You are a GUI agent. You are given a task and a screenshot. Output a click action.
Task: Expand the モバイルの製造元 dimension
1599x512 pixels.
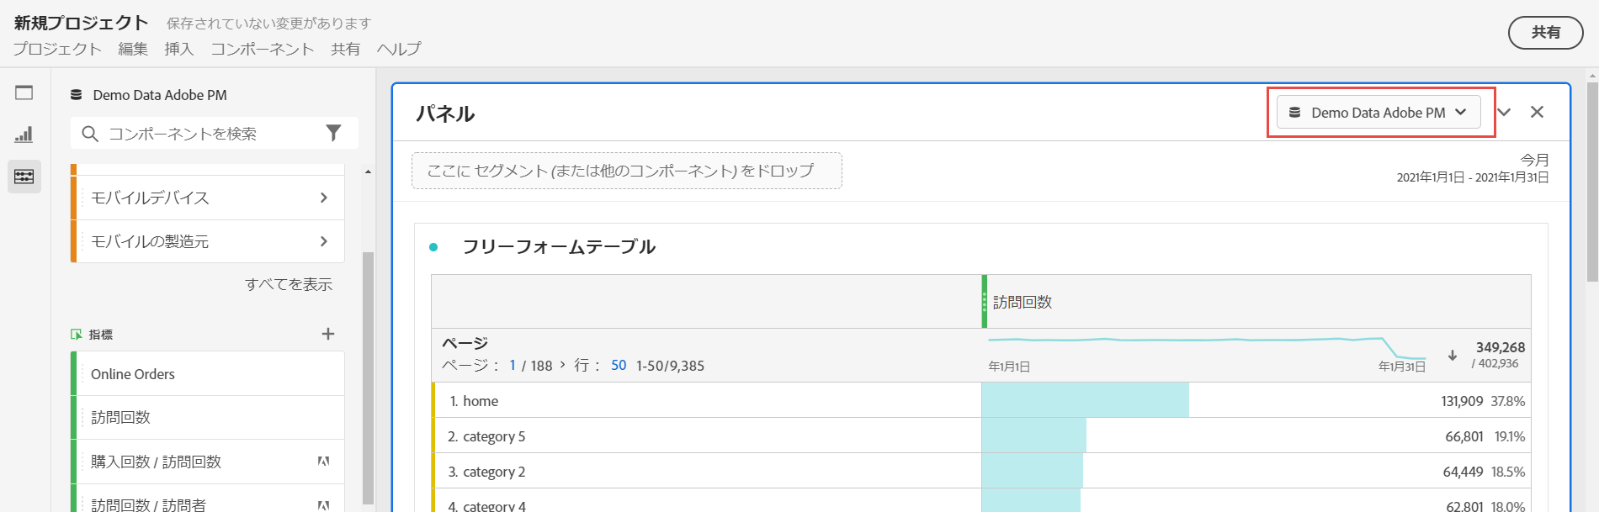(324, 241)
